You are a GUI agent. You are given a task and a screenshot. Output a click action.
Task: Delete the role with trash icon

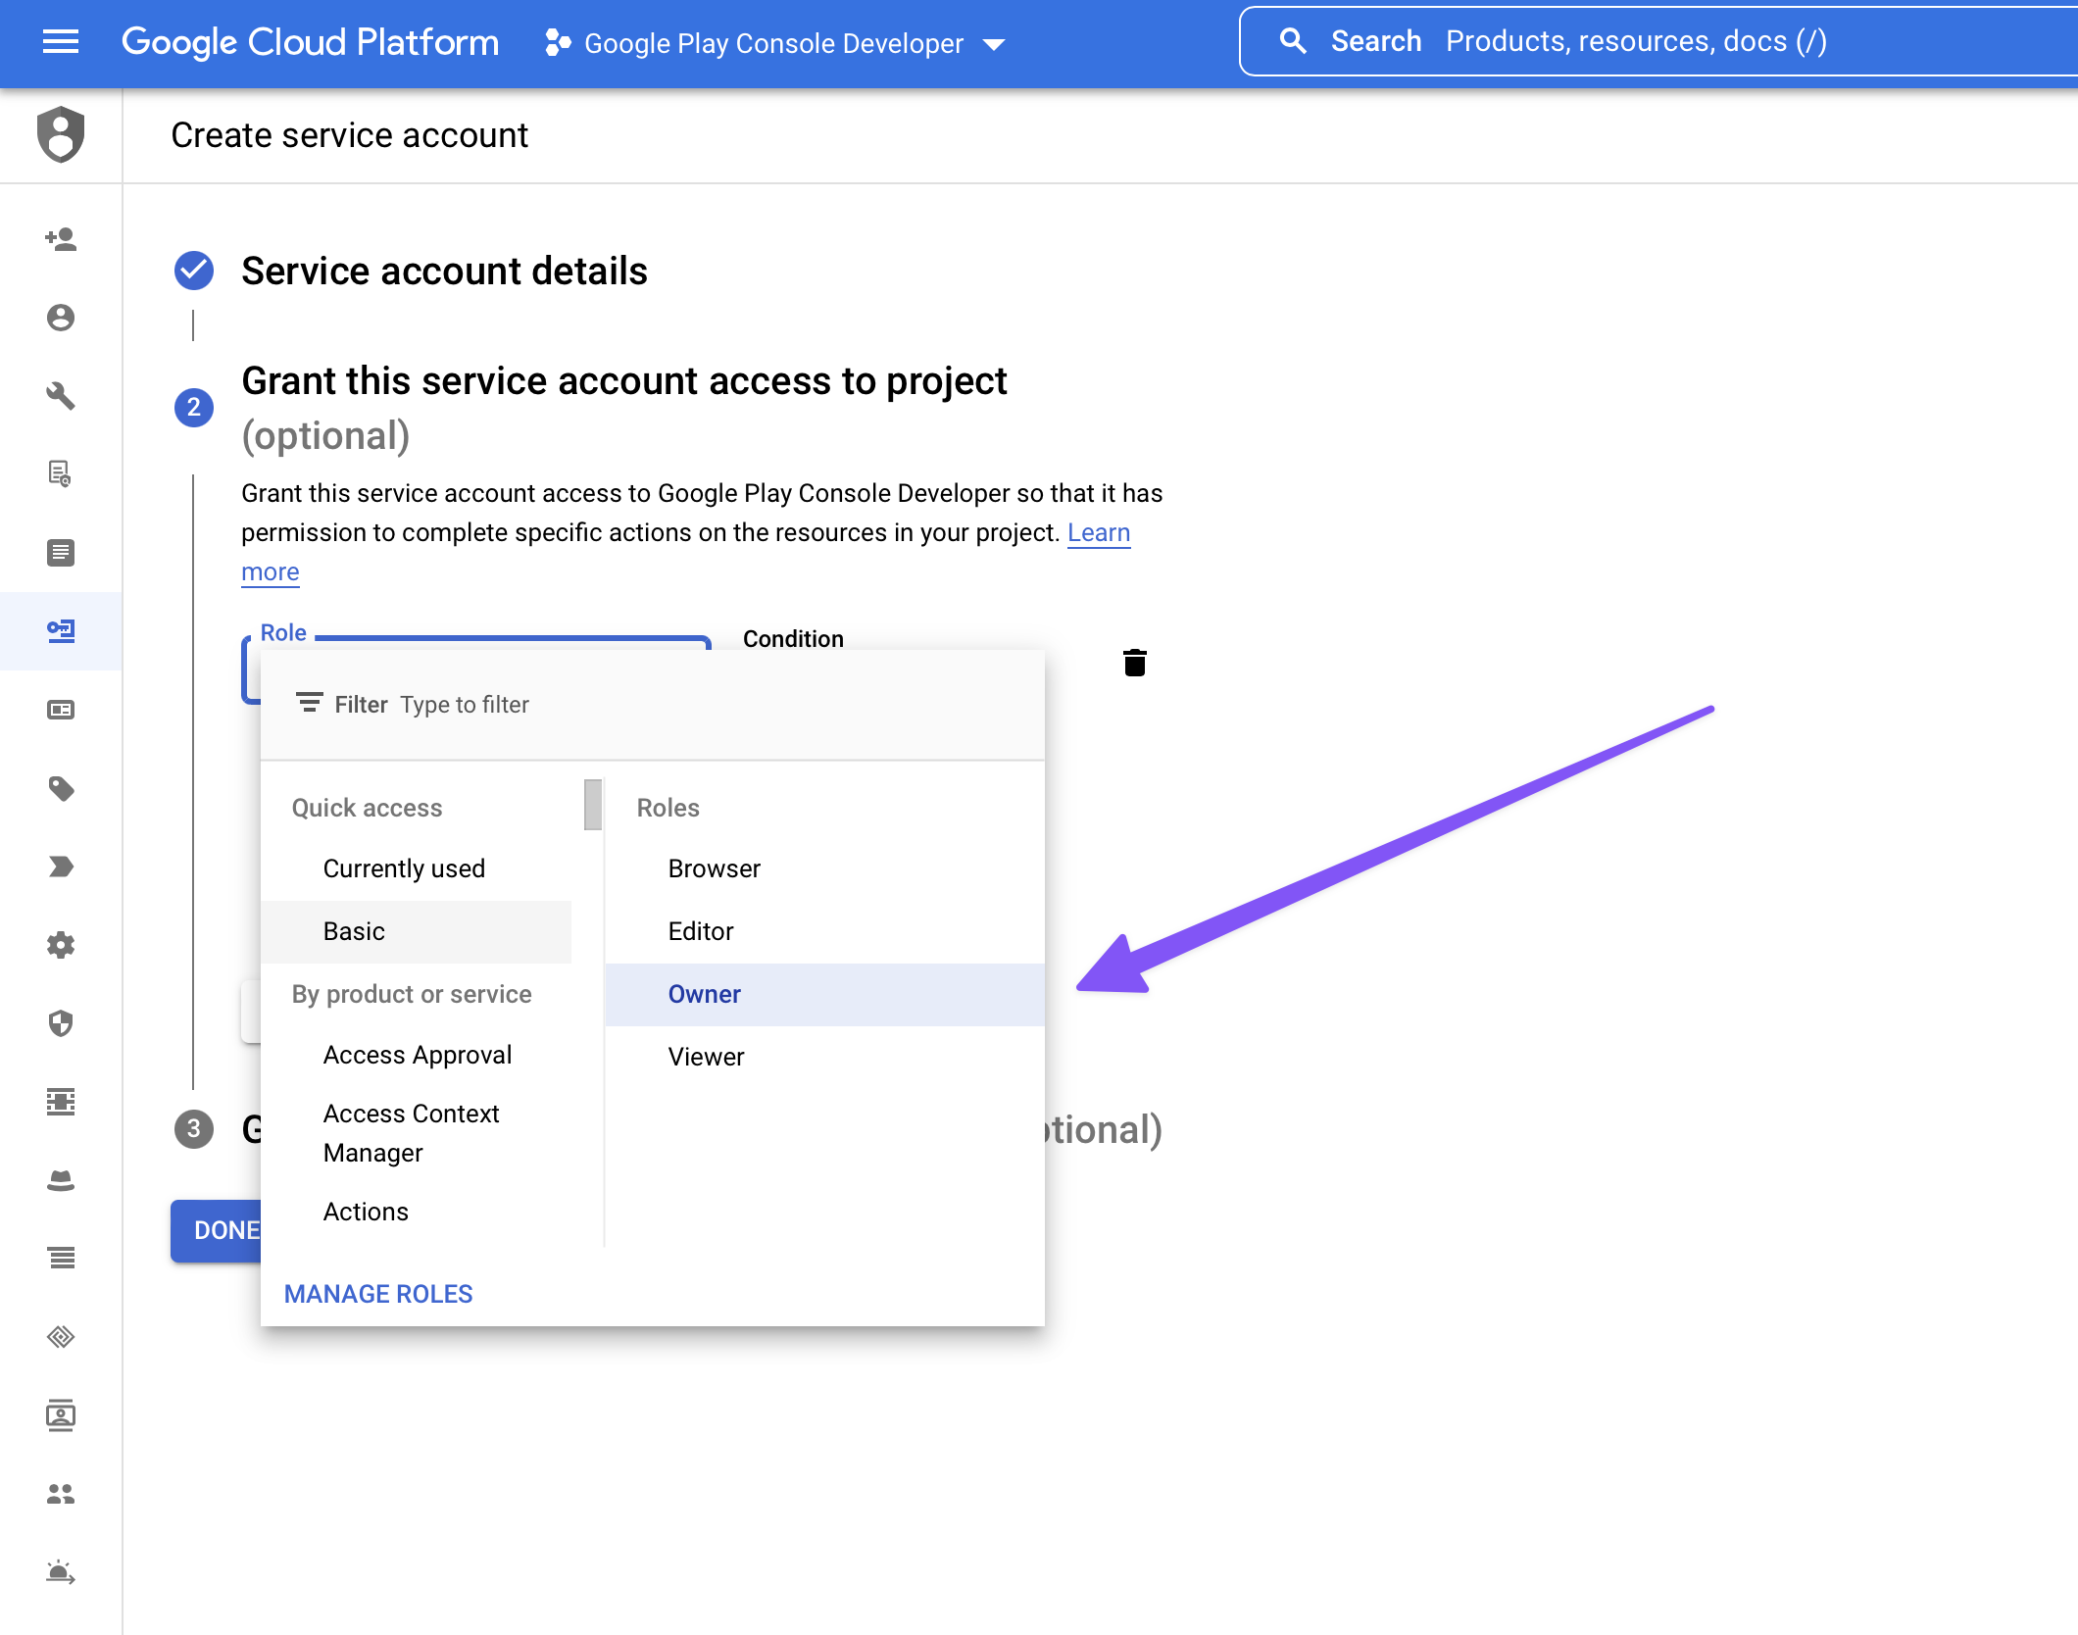pyautogui.click(x=1134, y=664)
